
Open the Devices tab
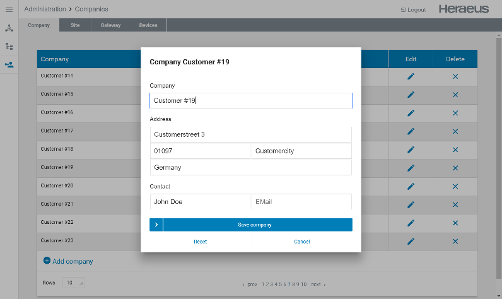click(149, 25)
